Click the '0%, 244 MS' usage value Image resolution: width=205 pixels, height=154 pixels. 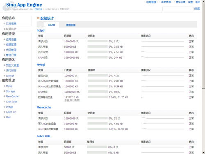point(115,57)
